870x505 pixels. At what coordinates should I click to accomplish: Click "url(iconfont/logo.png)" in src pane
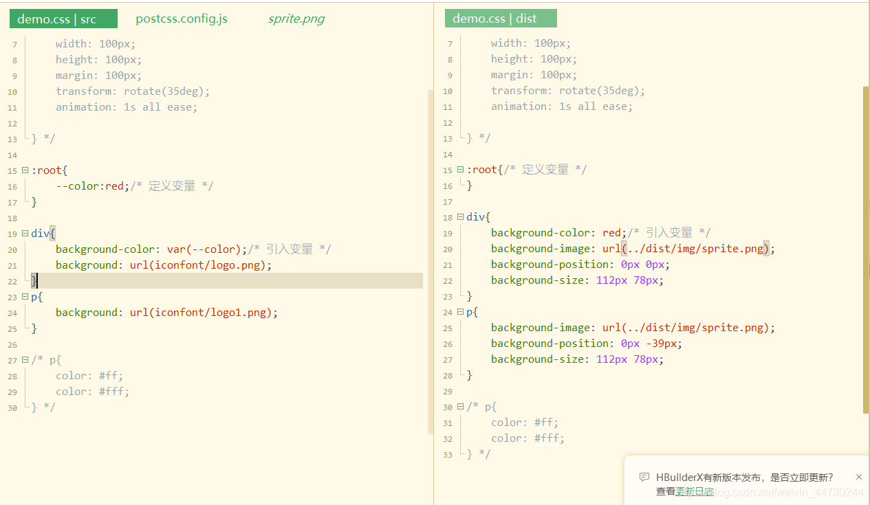coord(198,265)
